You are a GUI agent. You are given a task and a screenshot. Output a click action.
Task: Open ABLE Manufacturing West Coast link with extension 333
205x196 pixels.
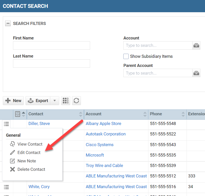pyautogui.click(x=116, y=176)
